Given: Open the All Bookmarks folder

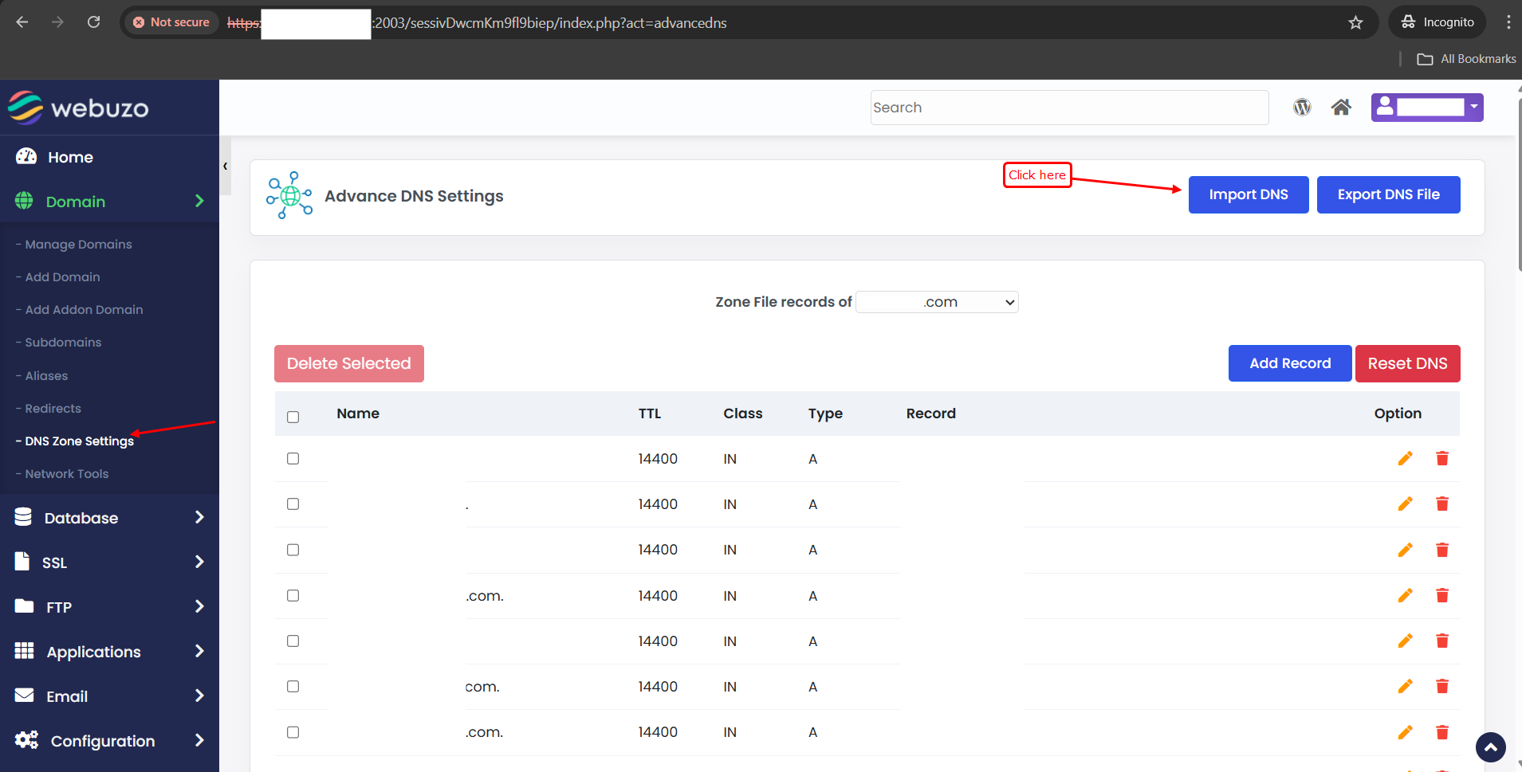Looking at the screenshot, I should coord(1466,59).
